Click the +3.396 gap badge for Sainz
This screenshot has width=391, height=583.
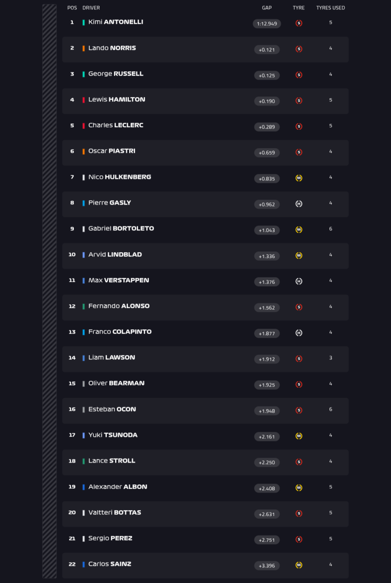(267, 566)
